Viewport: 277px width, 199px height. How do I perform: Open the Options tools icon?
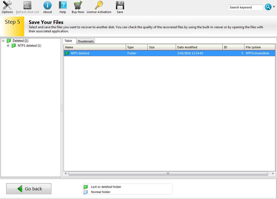tap(7, 5)
